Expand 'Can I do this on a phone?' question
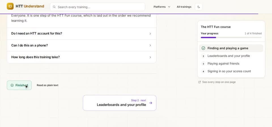272x127 pixels. [x=82, y=45]
